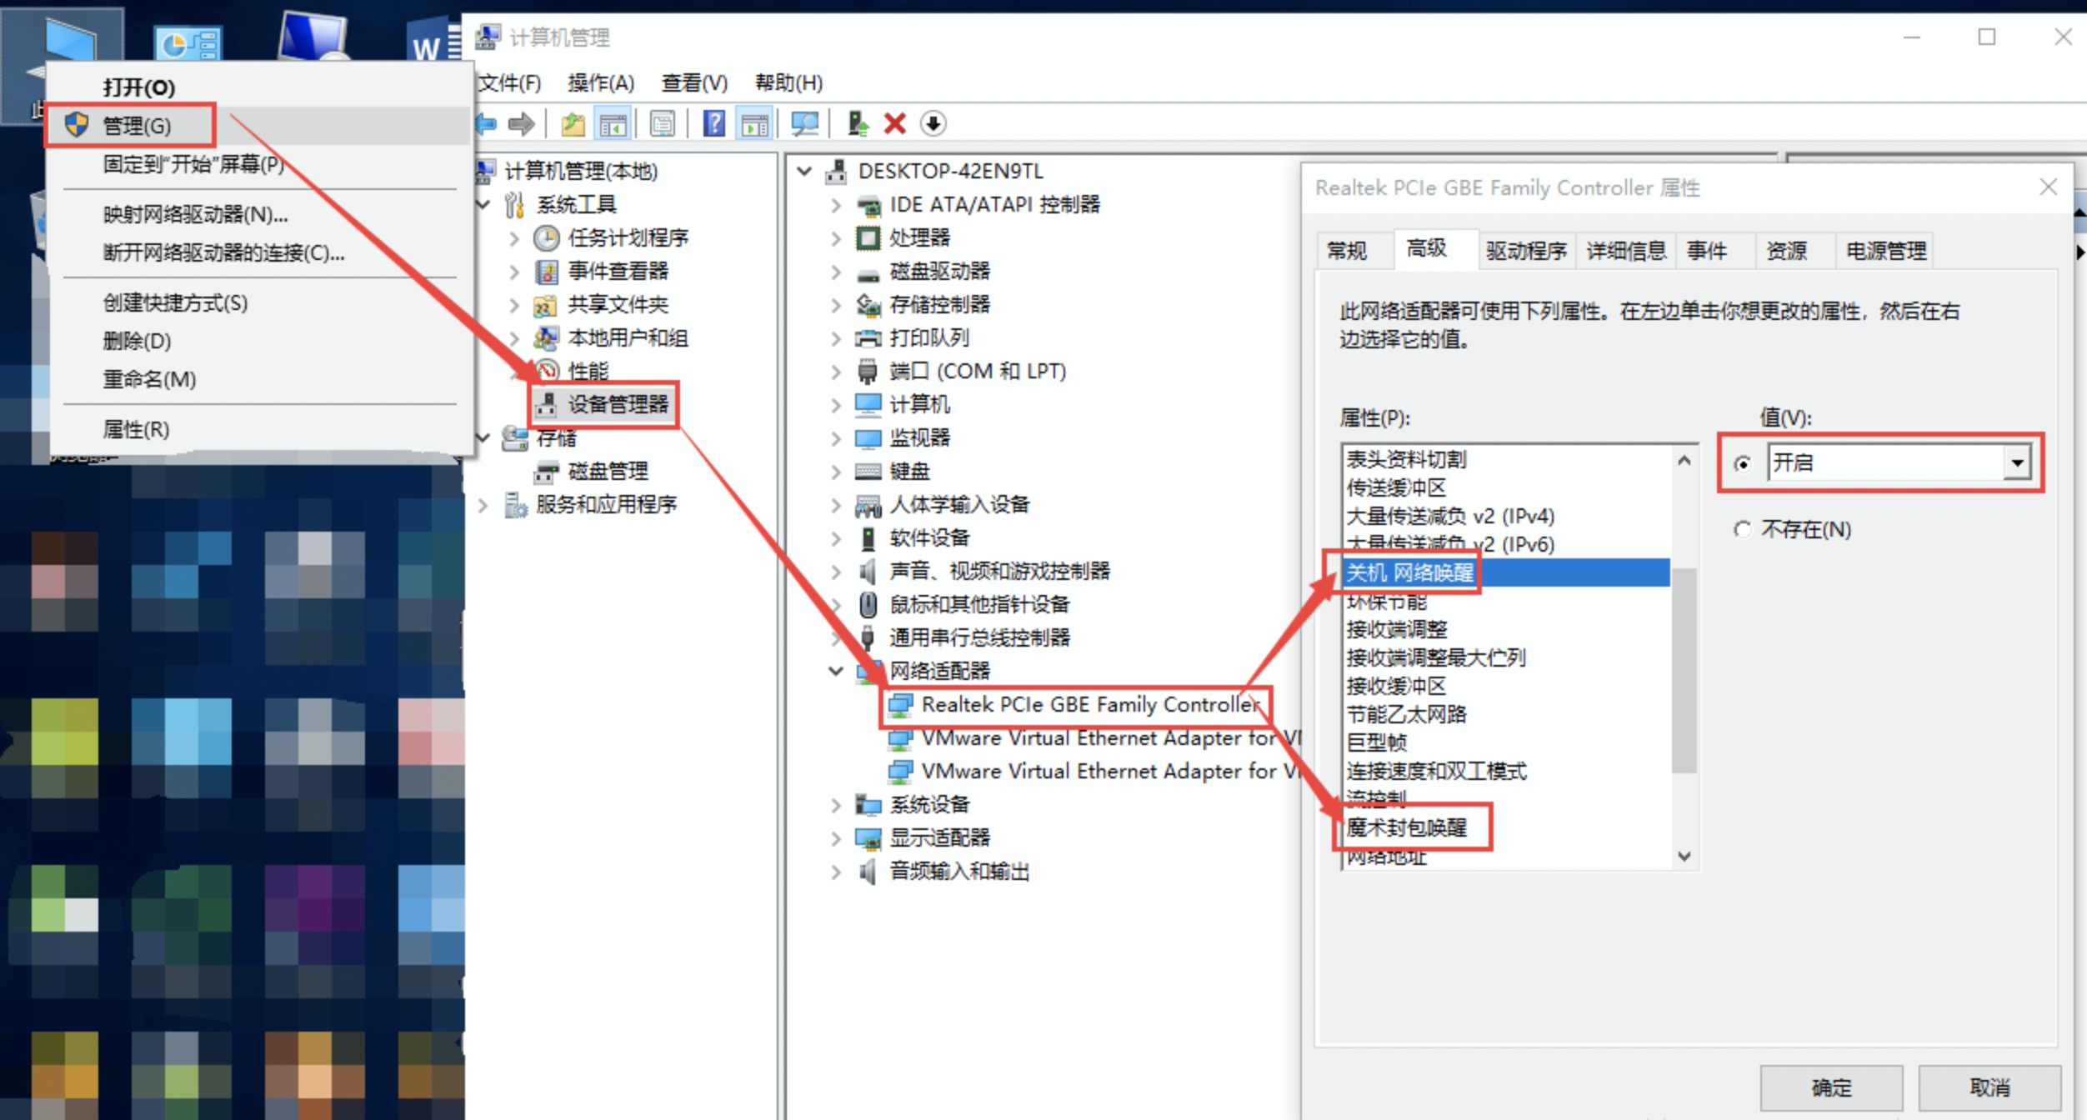Screen dimensions: 2087x1120
Task: Expand the 端口 (COM 和 LPT) node
Action: pos(835,372)
